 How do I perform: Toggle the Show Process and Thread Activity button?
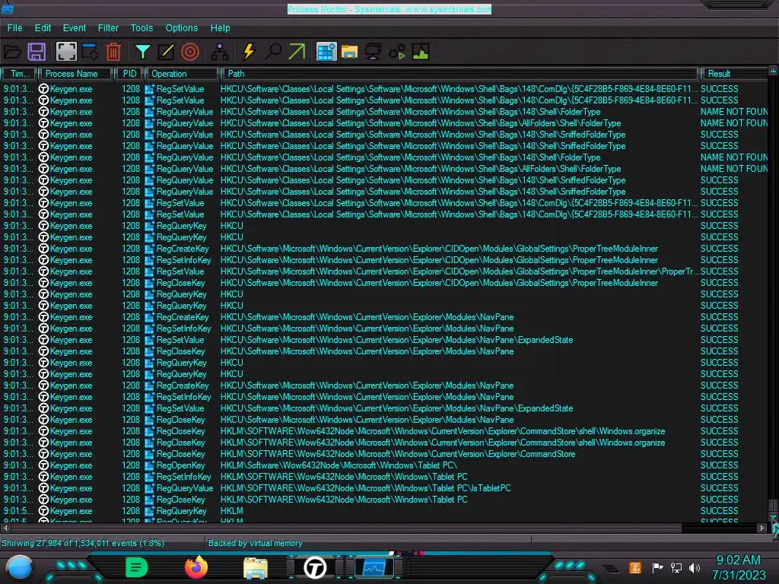[x=397, y=52]
